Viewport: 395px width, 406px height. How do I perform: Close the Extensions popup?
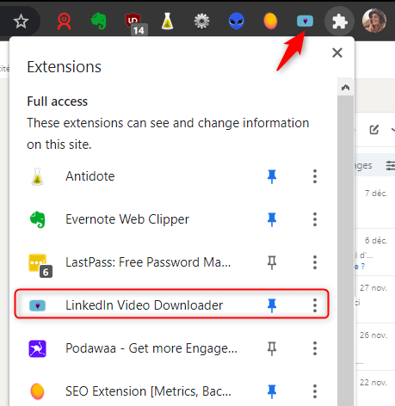(x=337, y=52)
